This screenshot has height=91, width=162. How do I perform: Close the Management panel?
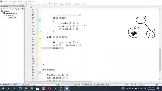pos(23,6)
